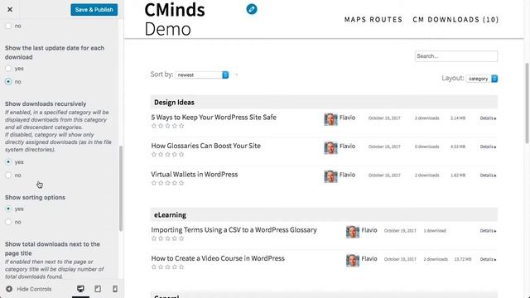Switch to mobile preview device icon
Viewport: 530px width, 298px height.
(x=115, y=289)
